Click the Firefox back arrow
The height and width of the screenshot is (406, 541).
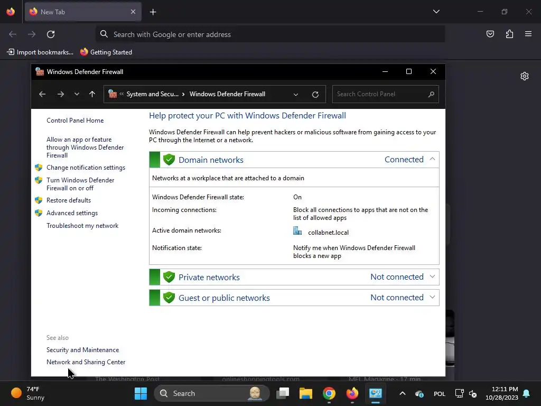(x=13, y=34)
